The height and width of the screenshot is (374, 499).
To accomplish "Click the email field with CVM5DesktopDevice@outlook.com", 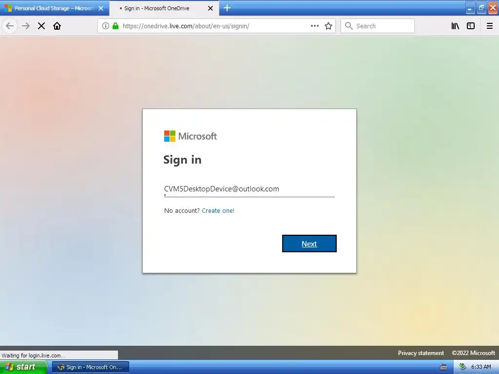I will point(249,189).
